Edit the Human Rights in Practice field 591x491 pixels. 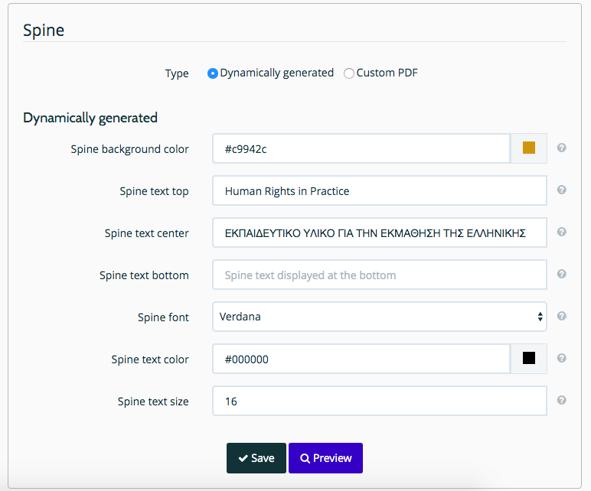coord(380,190)
